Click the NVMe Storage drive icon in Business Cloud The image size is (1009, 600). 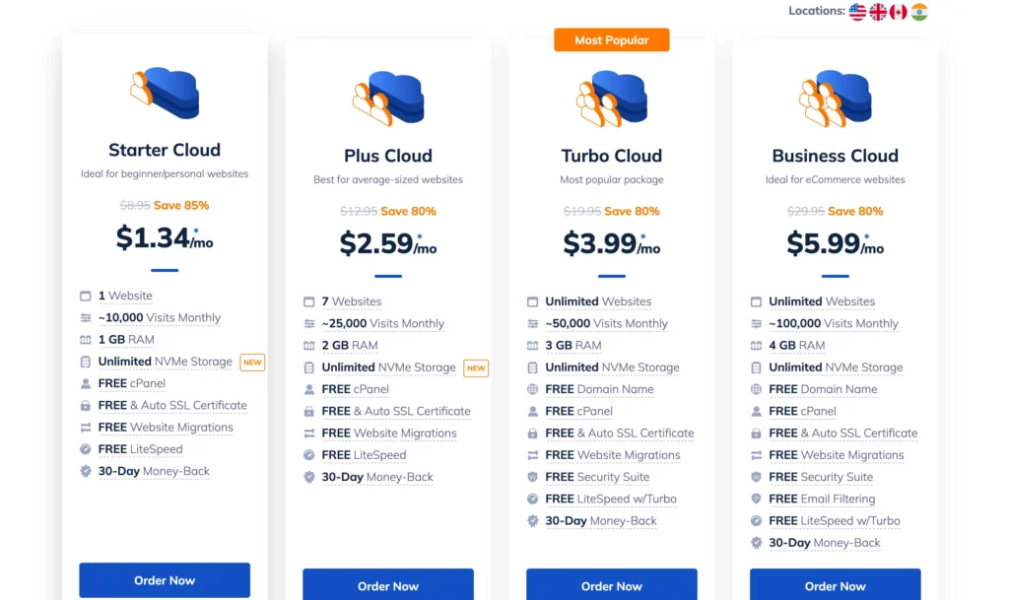click(x=756, y=367)
